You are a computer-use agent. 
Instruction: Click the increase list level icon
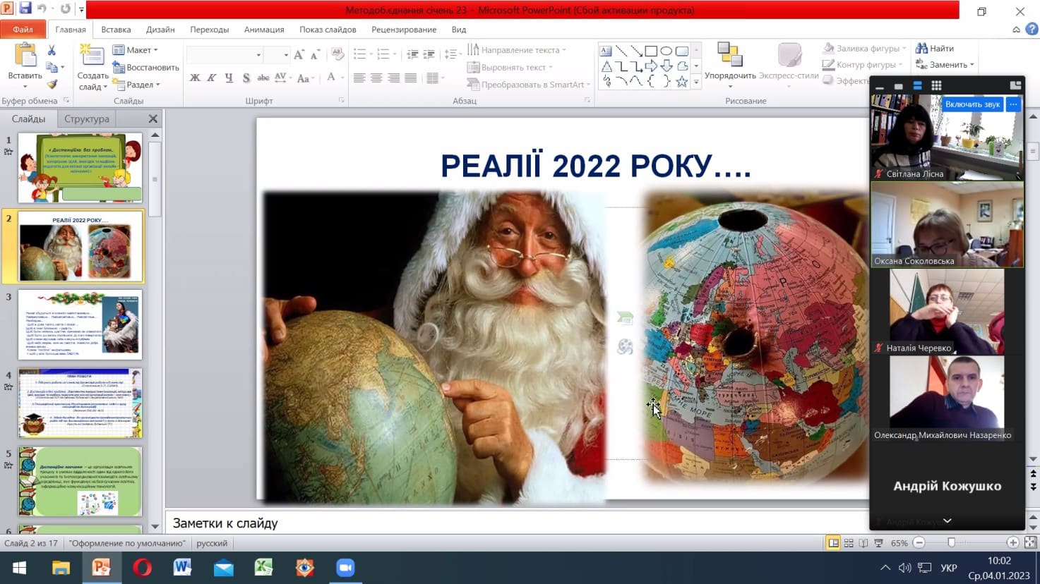click(x=429, y=55)
